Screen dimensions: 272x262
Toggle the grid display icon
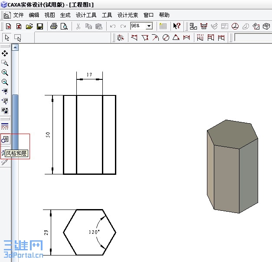coord(163,26)
